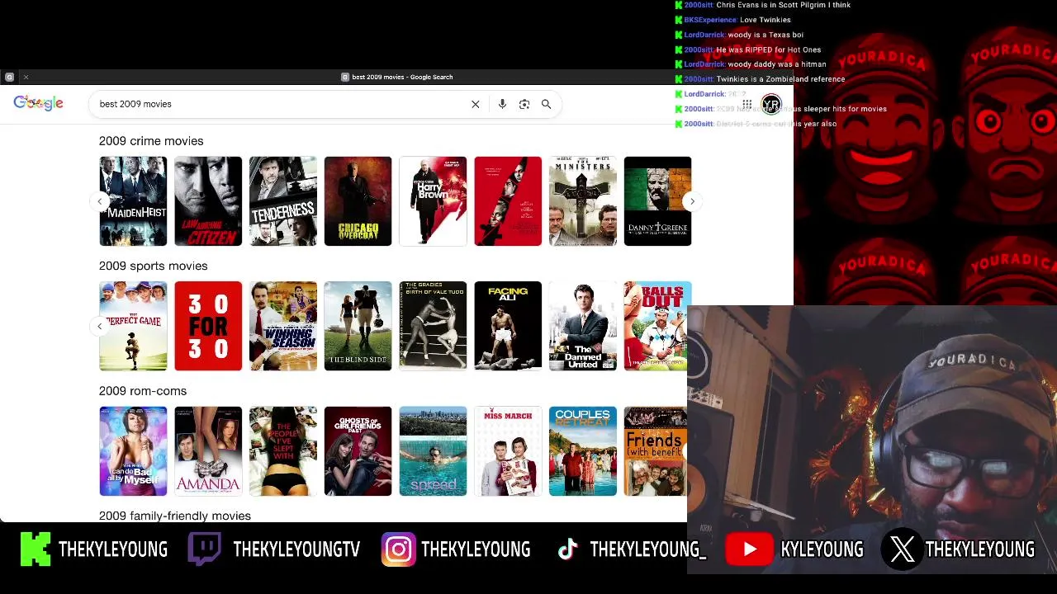1057x594 pixels.
Task: Open The Winning Season poster
Action: tap(283, 326)
